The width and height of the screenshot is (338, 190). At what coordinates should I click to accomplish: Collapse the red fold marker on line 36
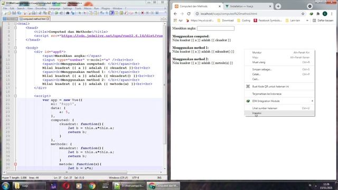(15, 164)
